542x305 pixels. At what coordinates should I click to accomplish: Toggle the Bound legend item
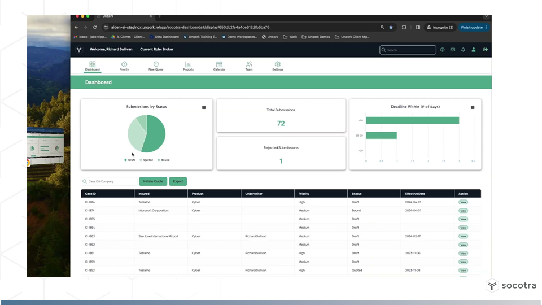click(164, 160)
